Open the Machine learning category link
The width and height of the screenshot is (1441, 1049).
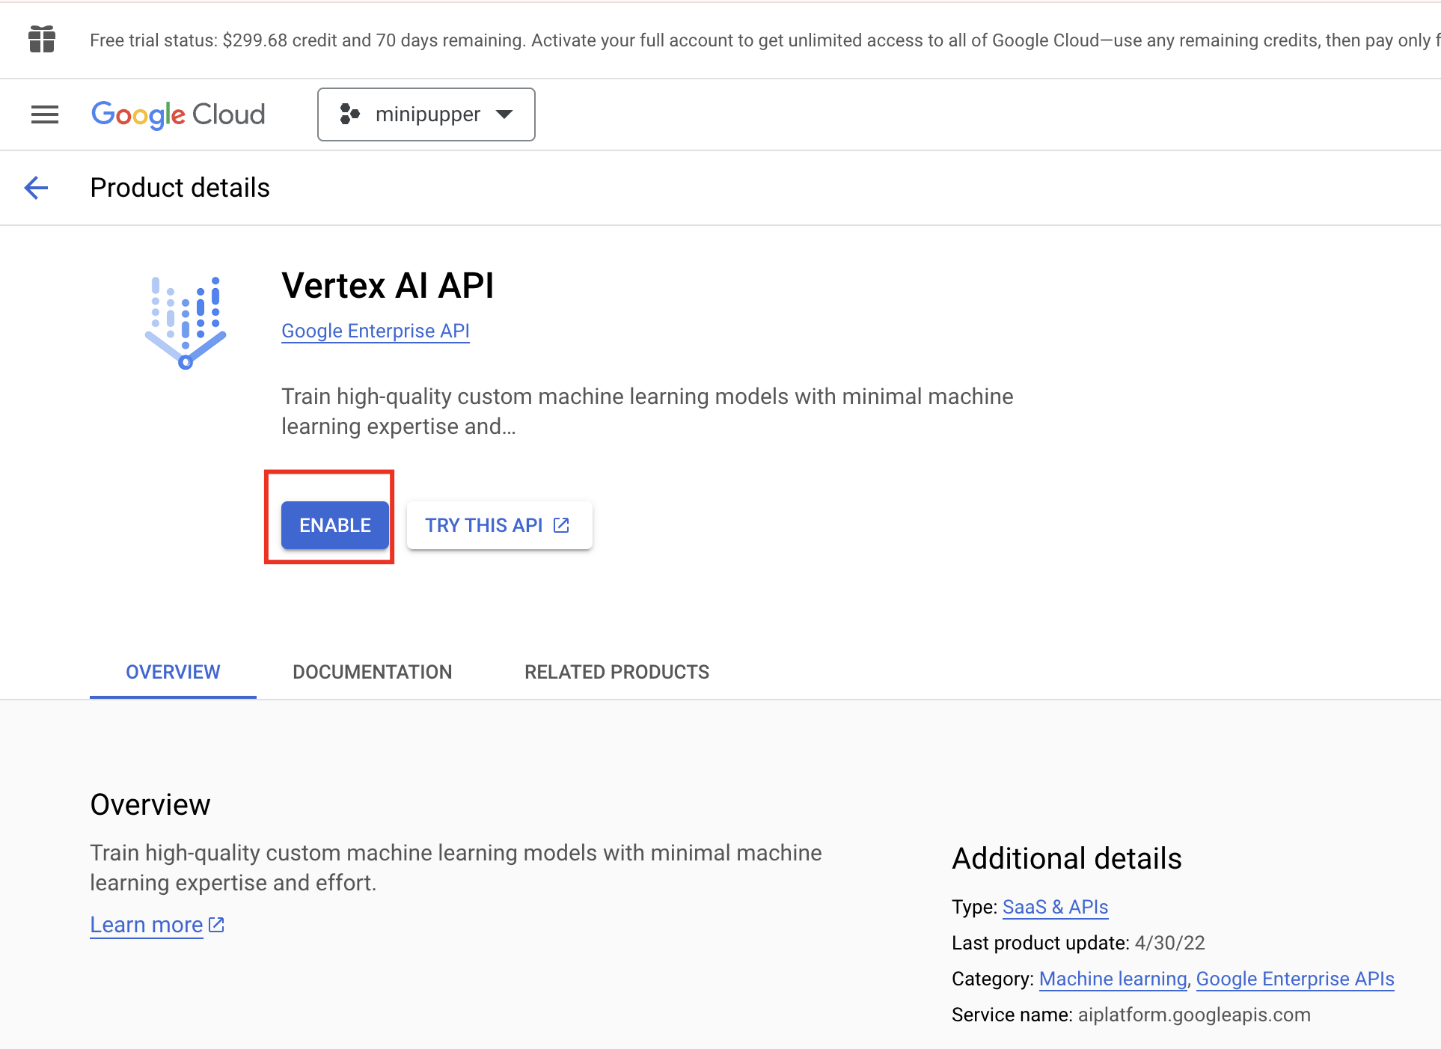1113,979
